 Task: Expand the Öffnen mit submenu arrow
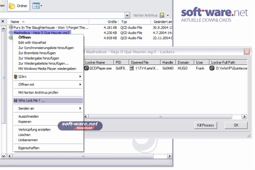click(80, 84)
